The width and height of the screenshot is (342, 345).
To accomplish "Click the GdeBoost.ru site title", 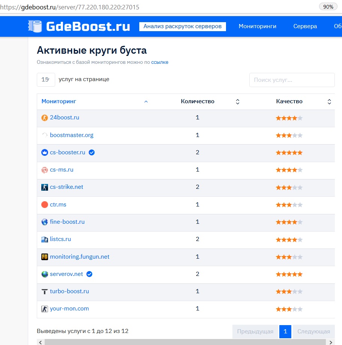I will [88, 26].
